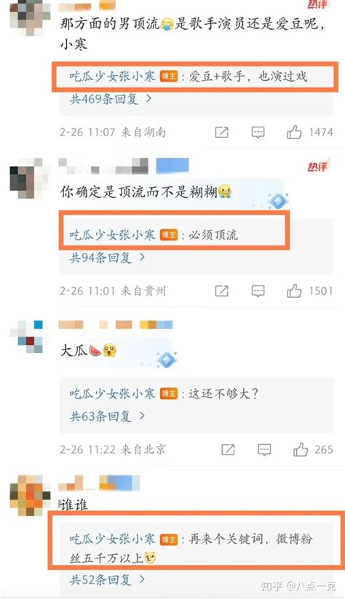Open the 爱豆+歌手，也演过戏 reply
This screenshot has width=345, height=600.
coord(248,76)
